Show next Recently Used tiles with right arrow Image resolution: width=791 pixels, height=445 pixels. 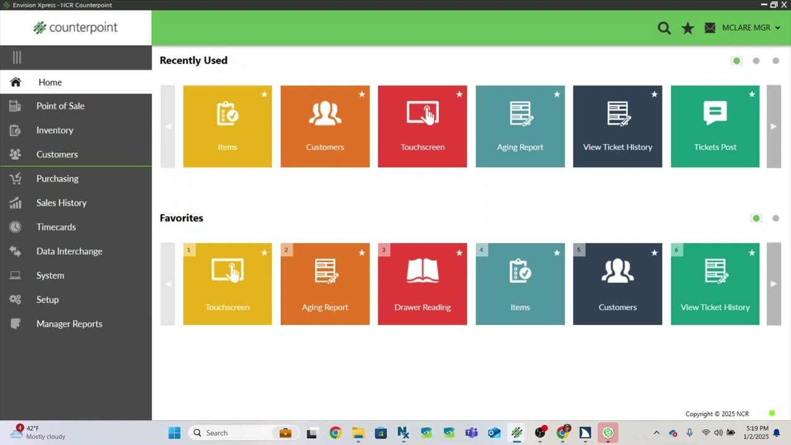point(774,126)
